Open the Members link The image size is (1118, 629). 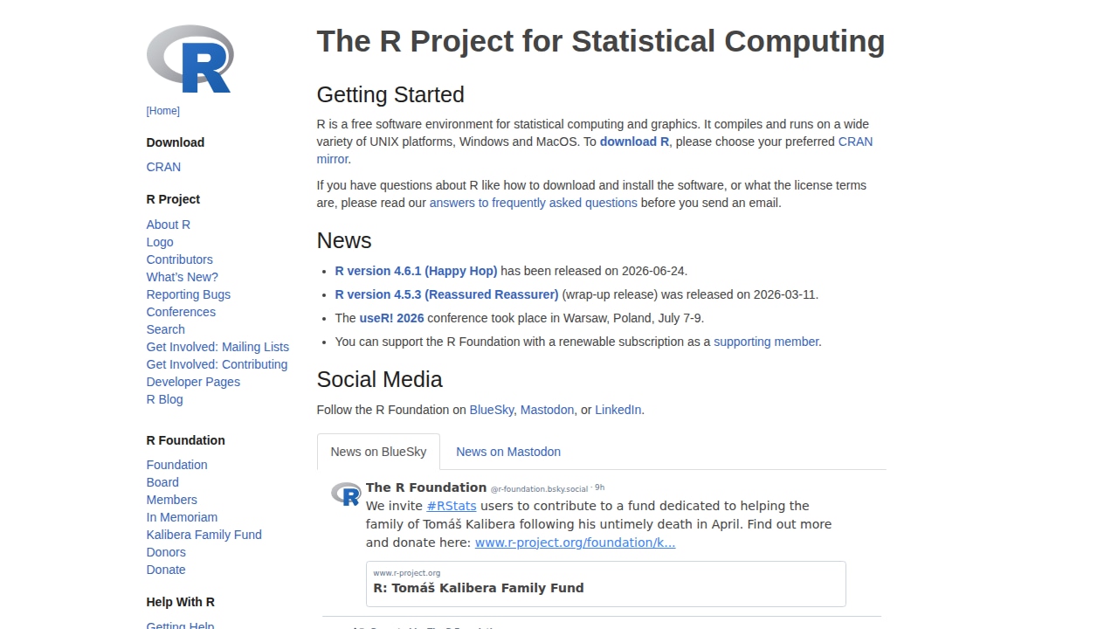tap(172, 500)
